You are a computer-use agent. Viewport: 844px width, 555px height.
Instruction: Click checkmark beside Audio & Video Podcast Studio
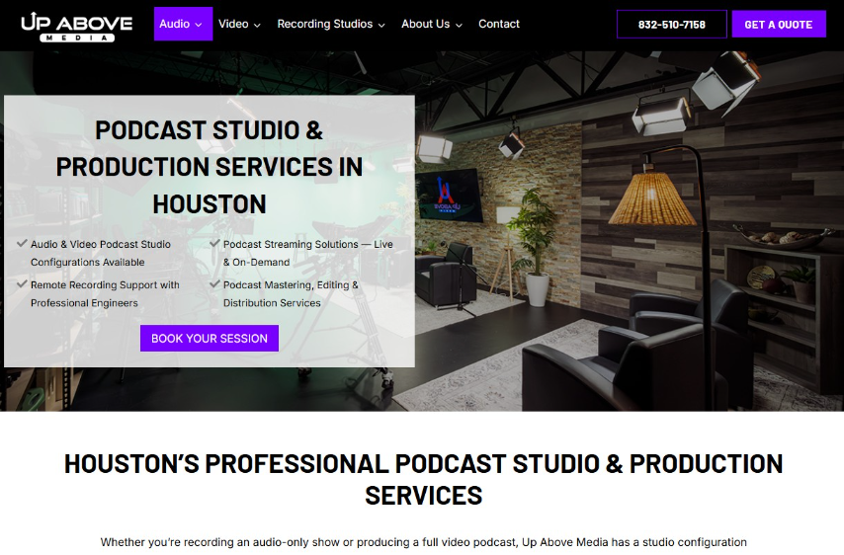point(22,243)
